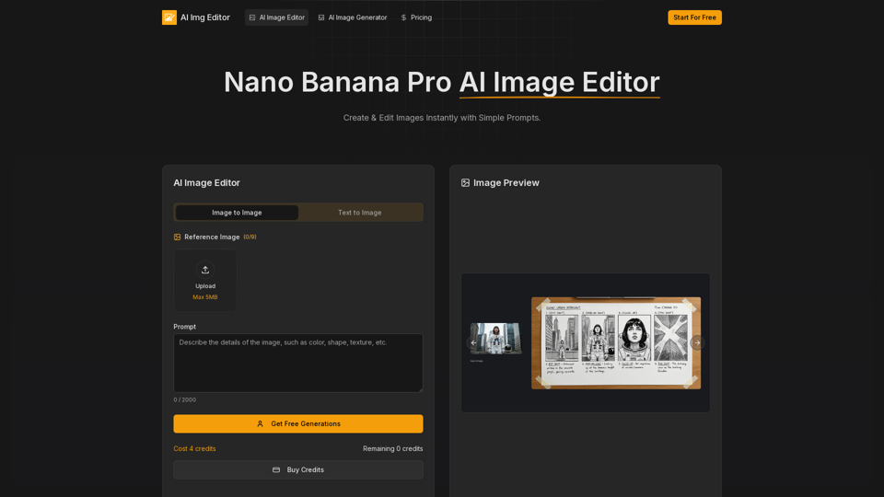The image size is (884, 497).
Task: Click the Start For Free button
Action: tap(694, 17)
